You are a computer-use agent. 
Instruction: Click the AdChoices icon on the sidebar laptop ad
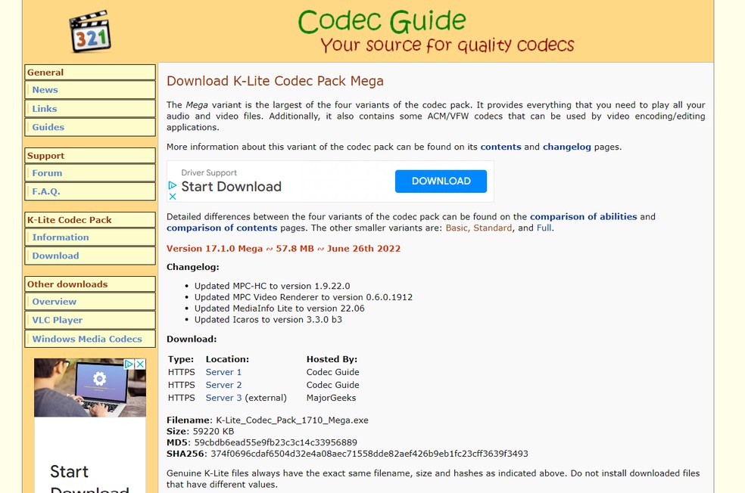click(129, 364)
